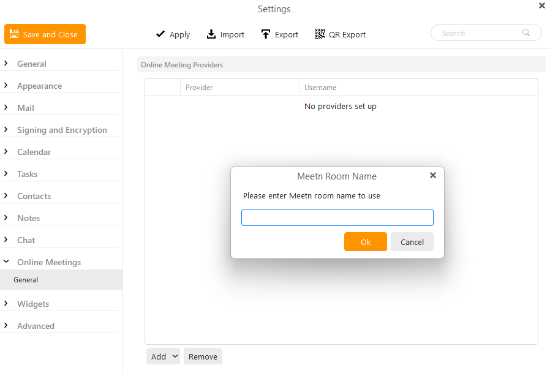550x373 pixels.
Task: Click the Export upload icon
Action: pos(266,34)
